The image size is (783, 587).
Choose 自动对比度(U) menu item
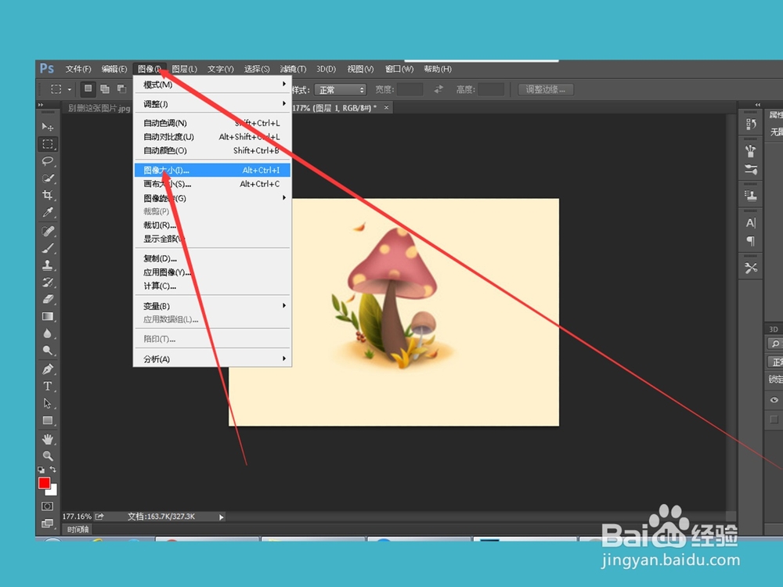(x=213, y=137)
